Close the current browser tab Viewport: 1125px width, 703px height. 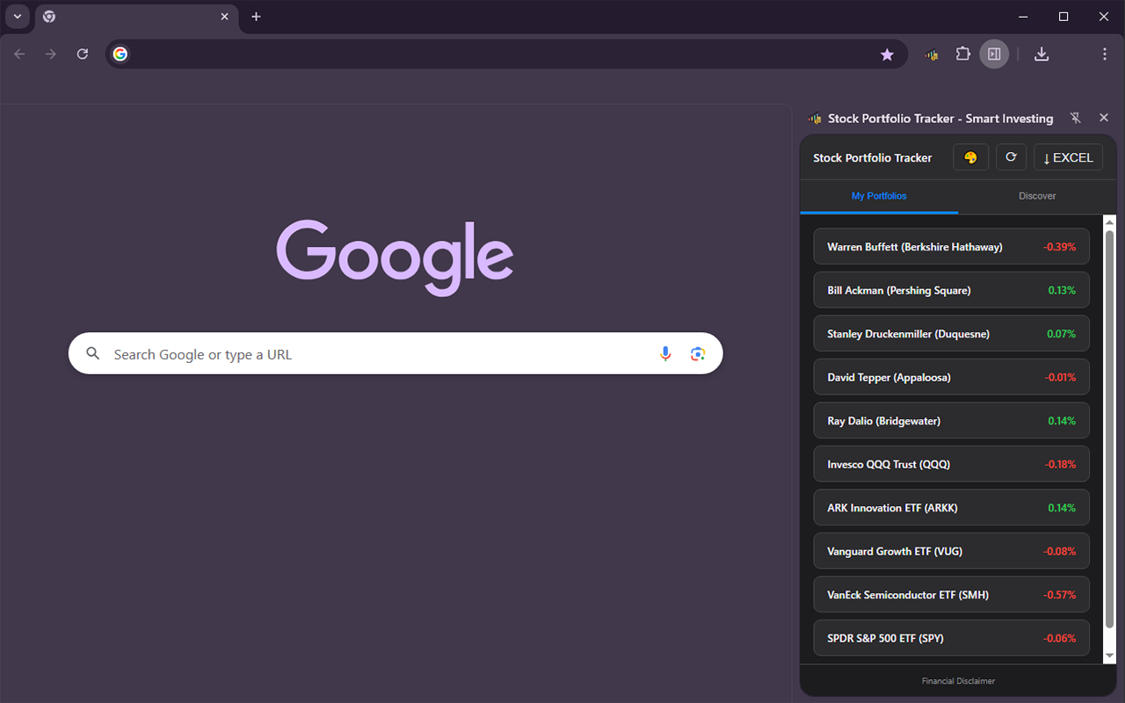[224, 17]
